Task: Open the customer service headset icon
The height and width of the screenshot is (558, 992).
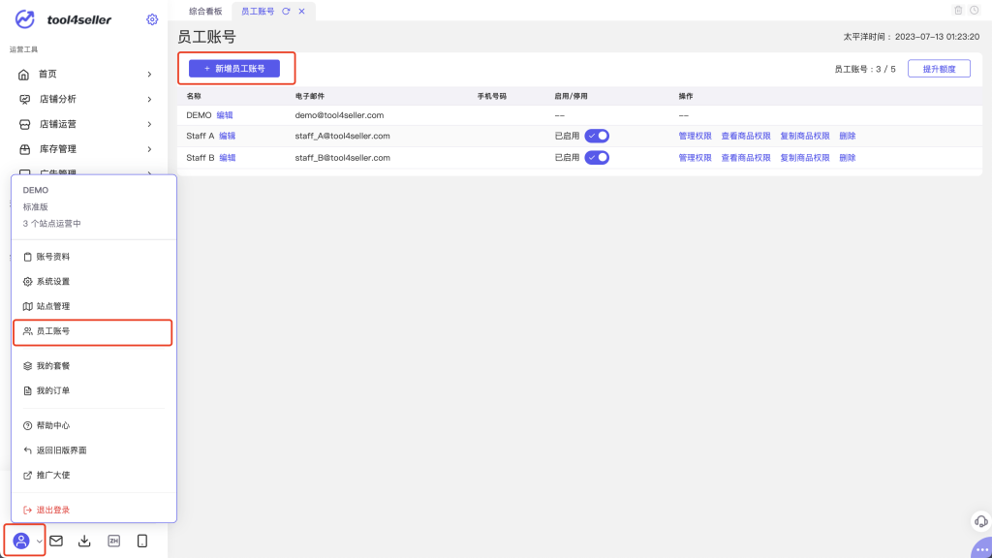Action: 981,521
